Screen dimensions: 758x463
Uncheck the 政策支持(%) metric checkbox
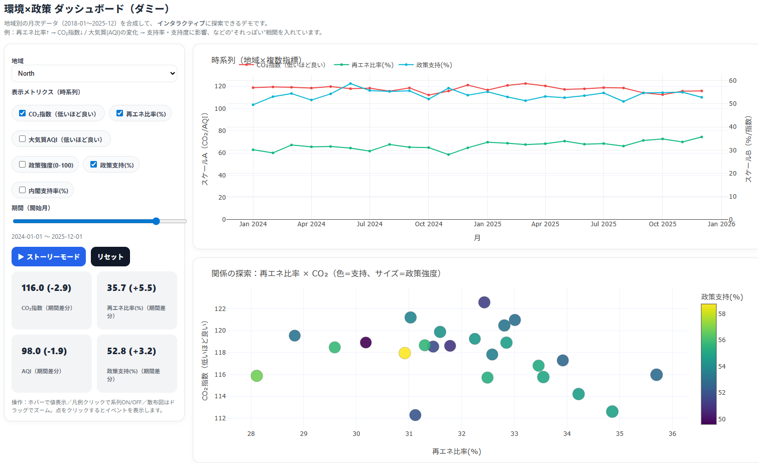[x=93, y=165]
